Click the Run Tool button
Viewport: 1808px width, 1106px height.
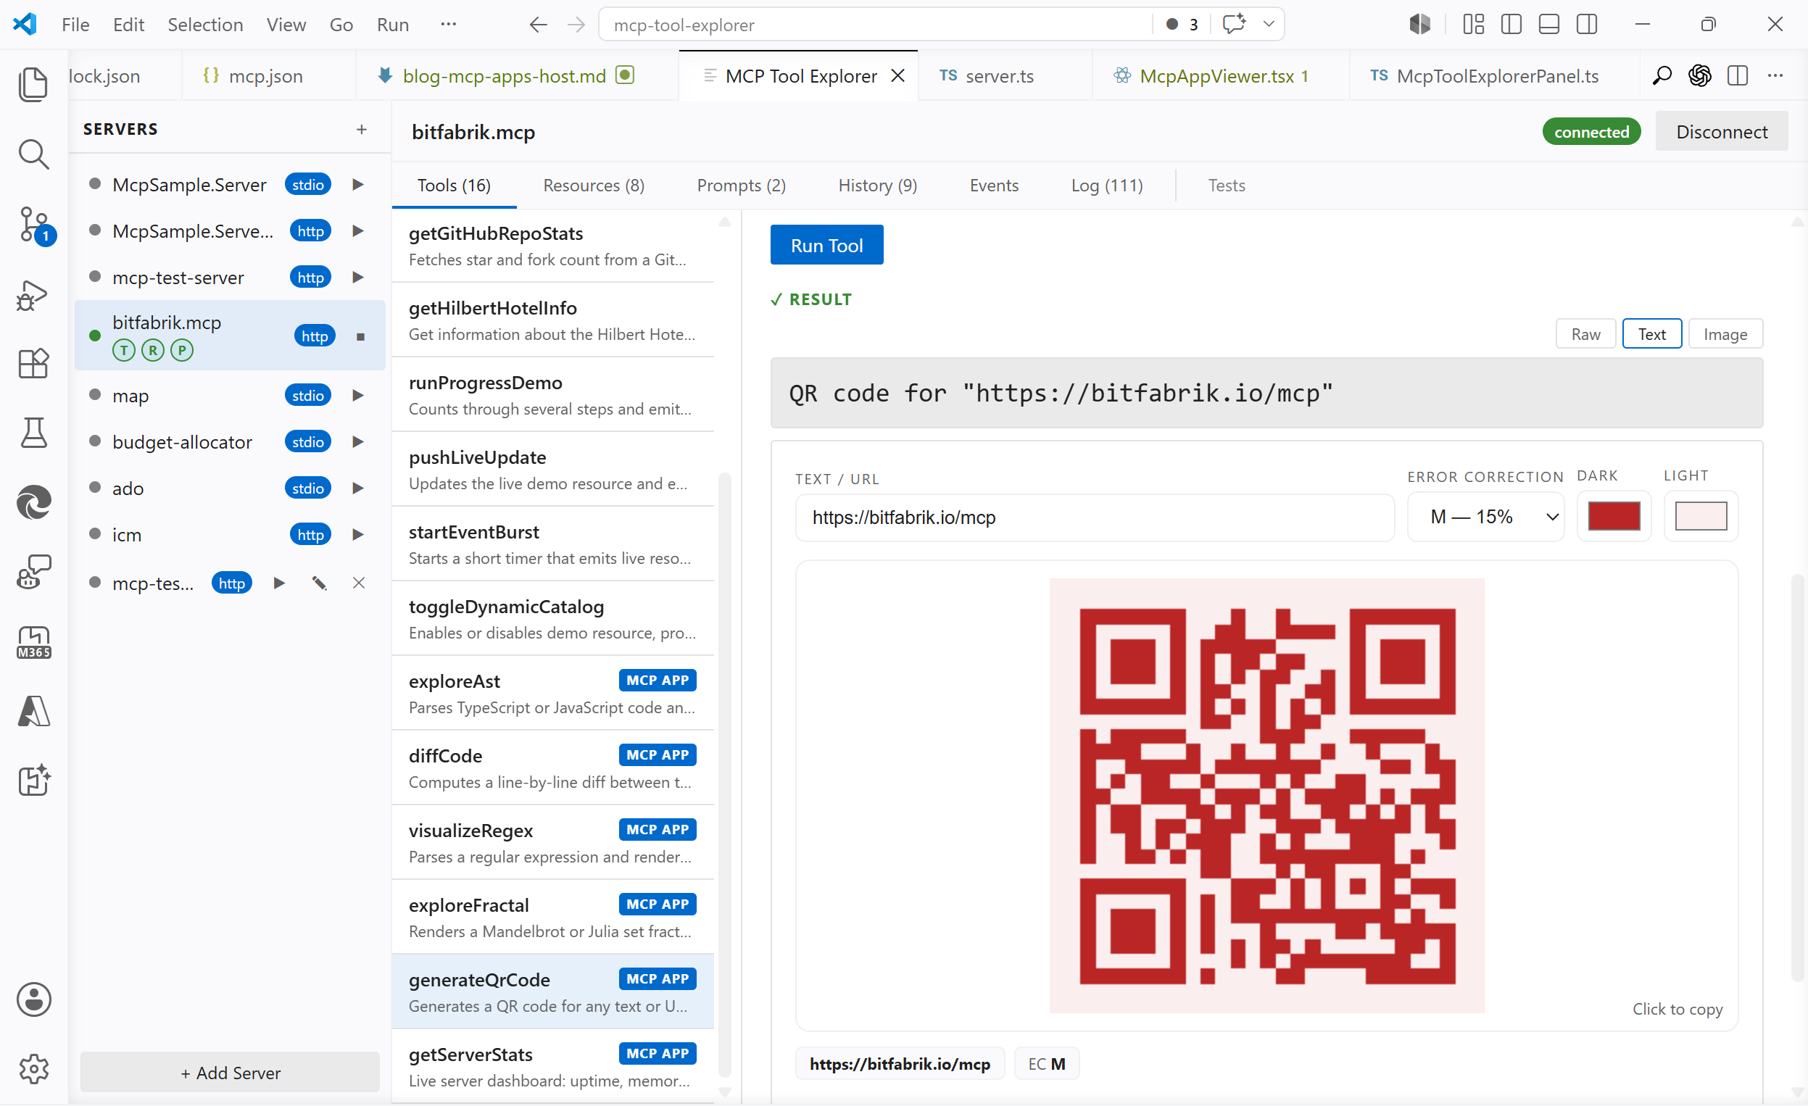826,245
